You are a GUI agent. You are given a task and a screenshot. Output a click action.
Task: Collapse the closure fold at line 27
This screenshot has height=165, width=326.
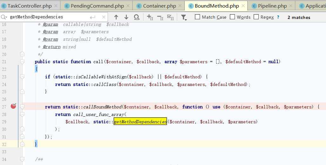point(22,107)
